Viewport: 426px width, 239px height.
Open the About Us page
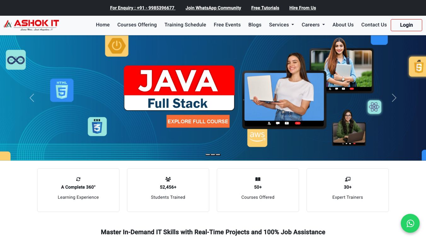pos(343,25)
